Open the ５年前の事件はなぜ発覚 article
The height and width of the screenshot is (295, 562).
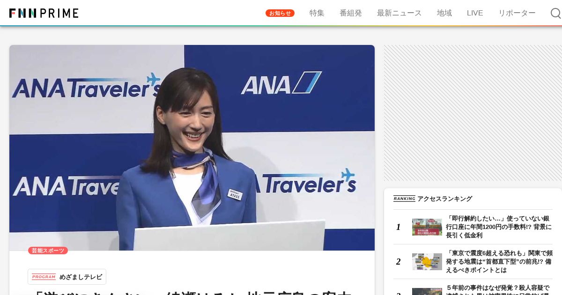click(x=499, y=289)
